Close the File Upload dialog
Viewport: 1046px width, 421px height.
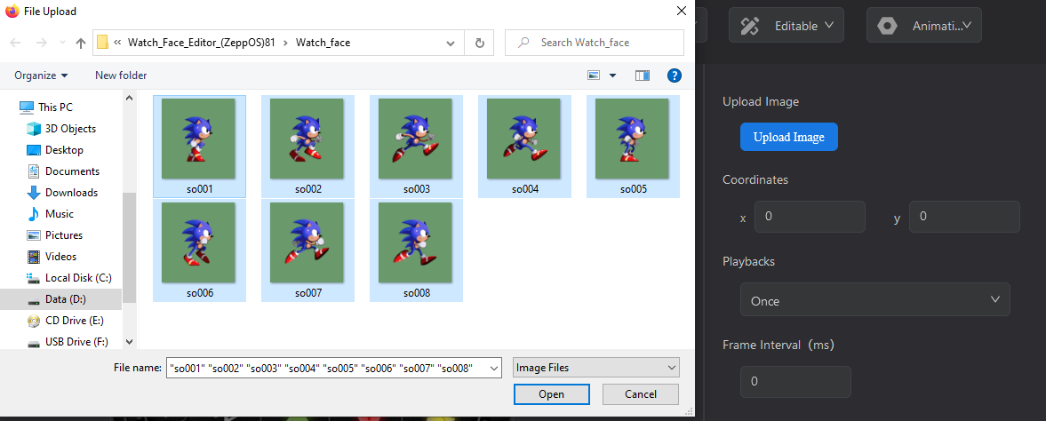pyautogui.click(x=681, y=11)
